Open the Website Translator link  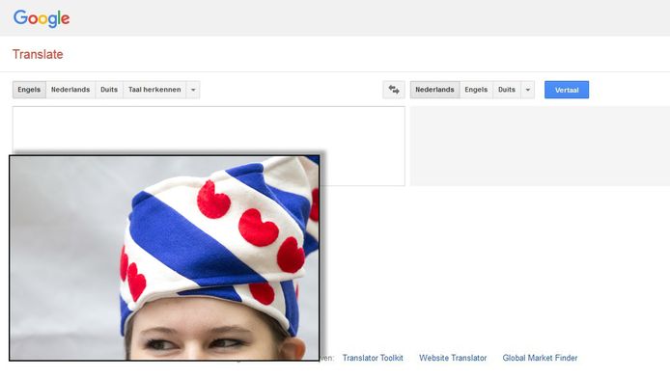tap(453, 358)
